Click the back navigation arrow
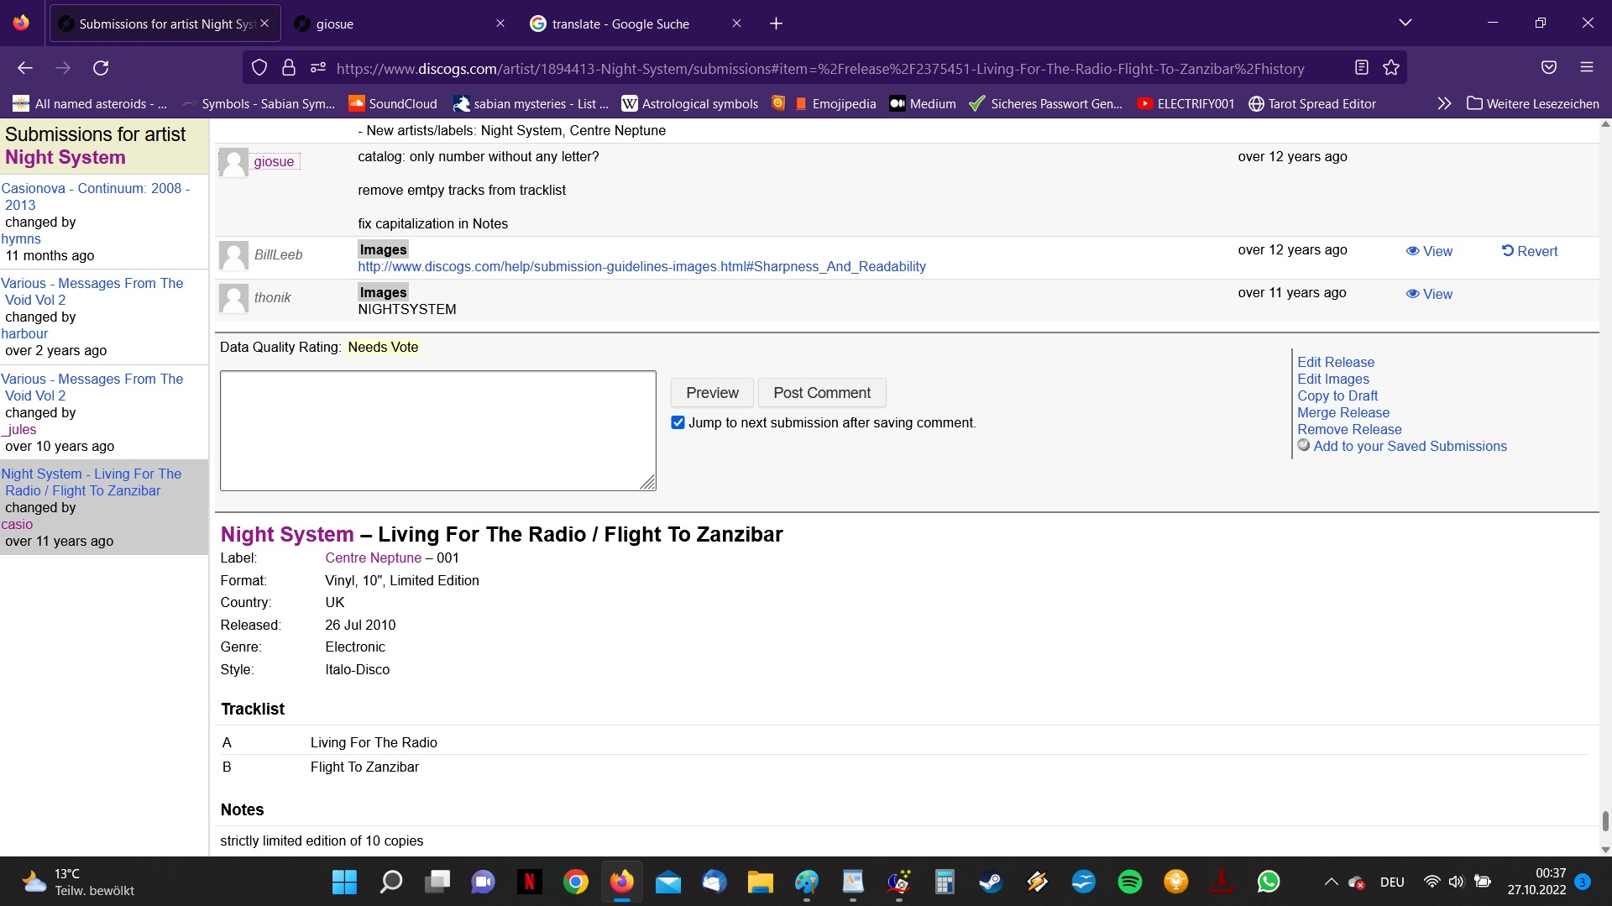The width and height of the screenshot is (1612, 906). 25,68
